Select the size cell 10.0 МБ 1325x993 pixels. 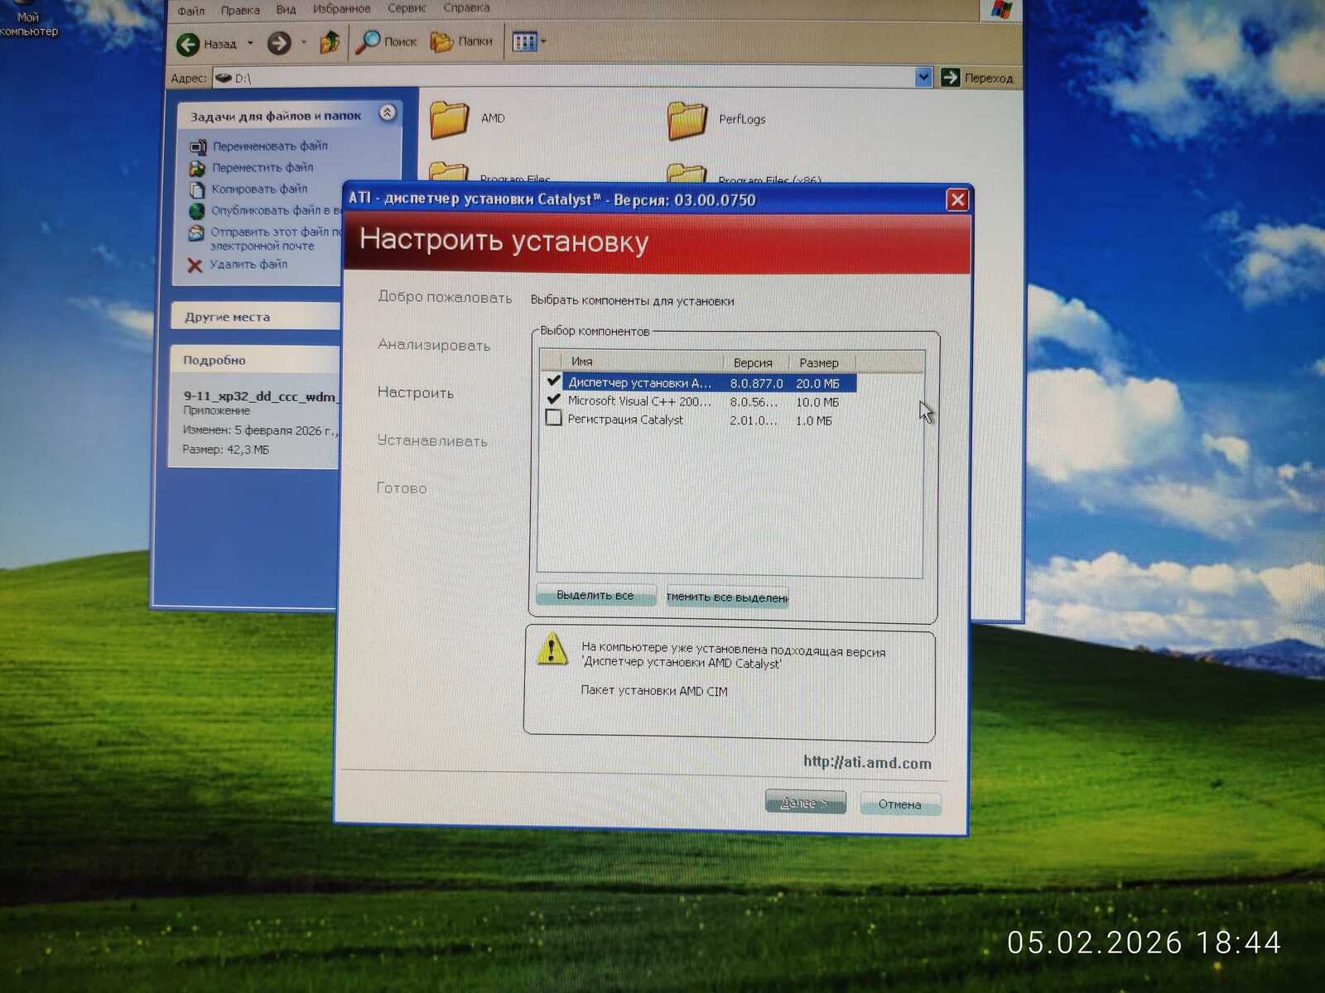click(x=817, y=402)
